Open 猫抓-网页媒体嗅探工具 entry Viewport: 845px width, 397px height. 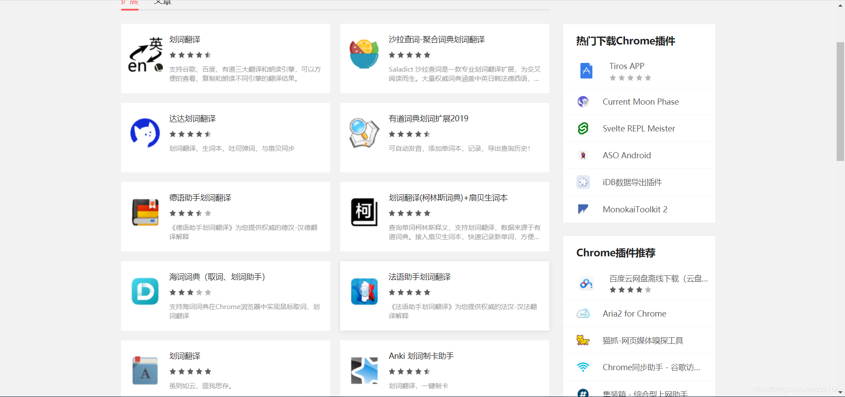643,340
